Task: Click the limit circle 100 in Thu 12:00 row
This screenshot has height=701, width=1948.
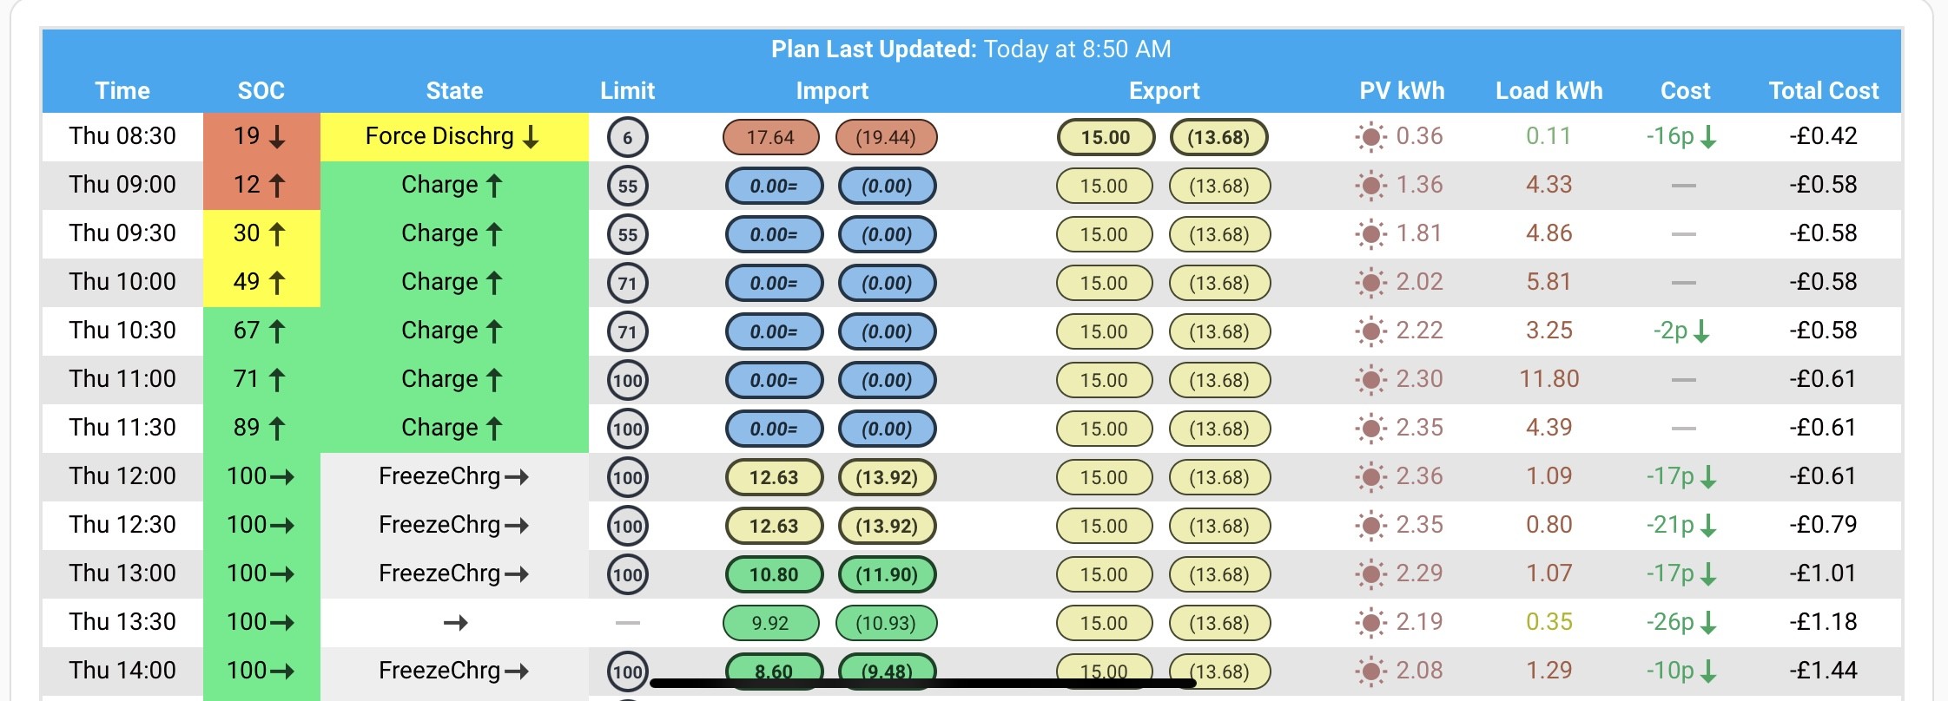Action: (x=627, y=477)
